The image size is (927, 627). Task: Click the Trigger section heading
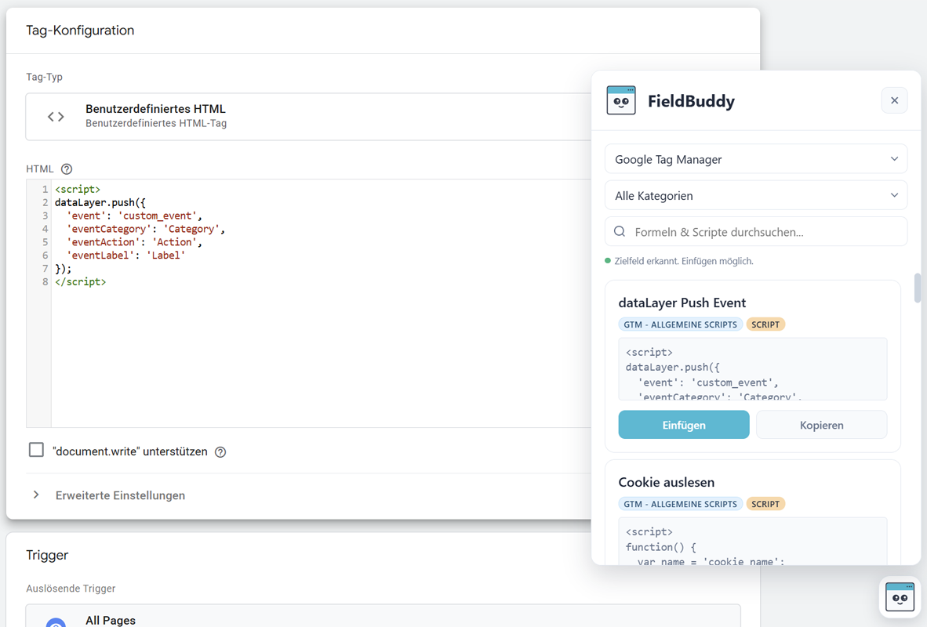tap(47, 556)
